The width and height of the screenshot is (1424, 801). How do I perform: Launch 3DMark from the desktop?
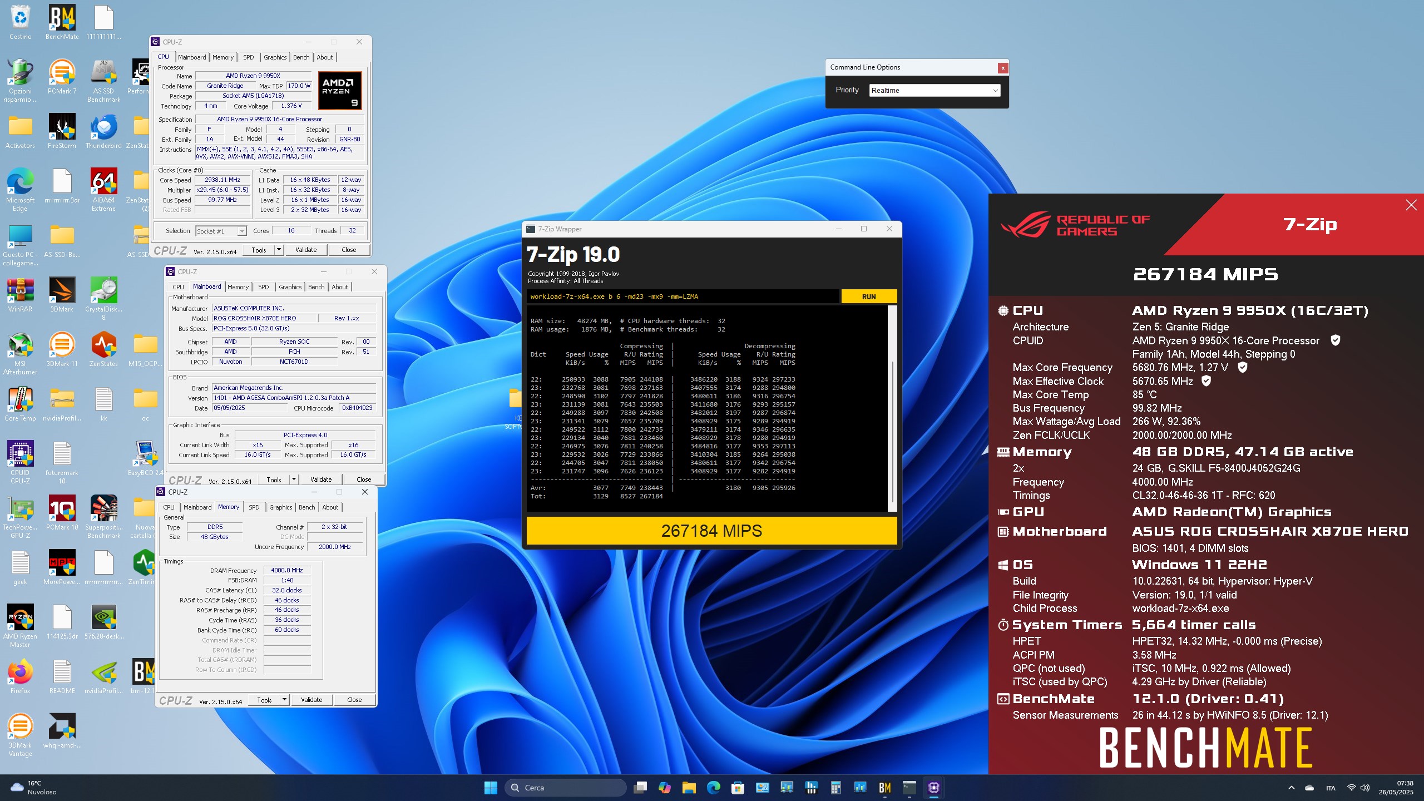click(x=62, y=295)
